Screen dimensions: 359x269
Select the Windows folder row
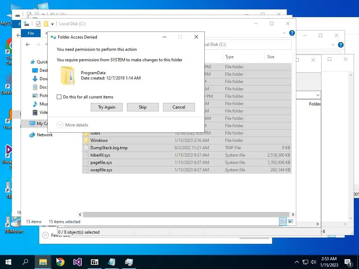coord(187,140)
